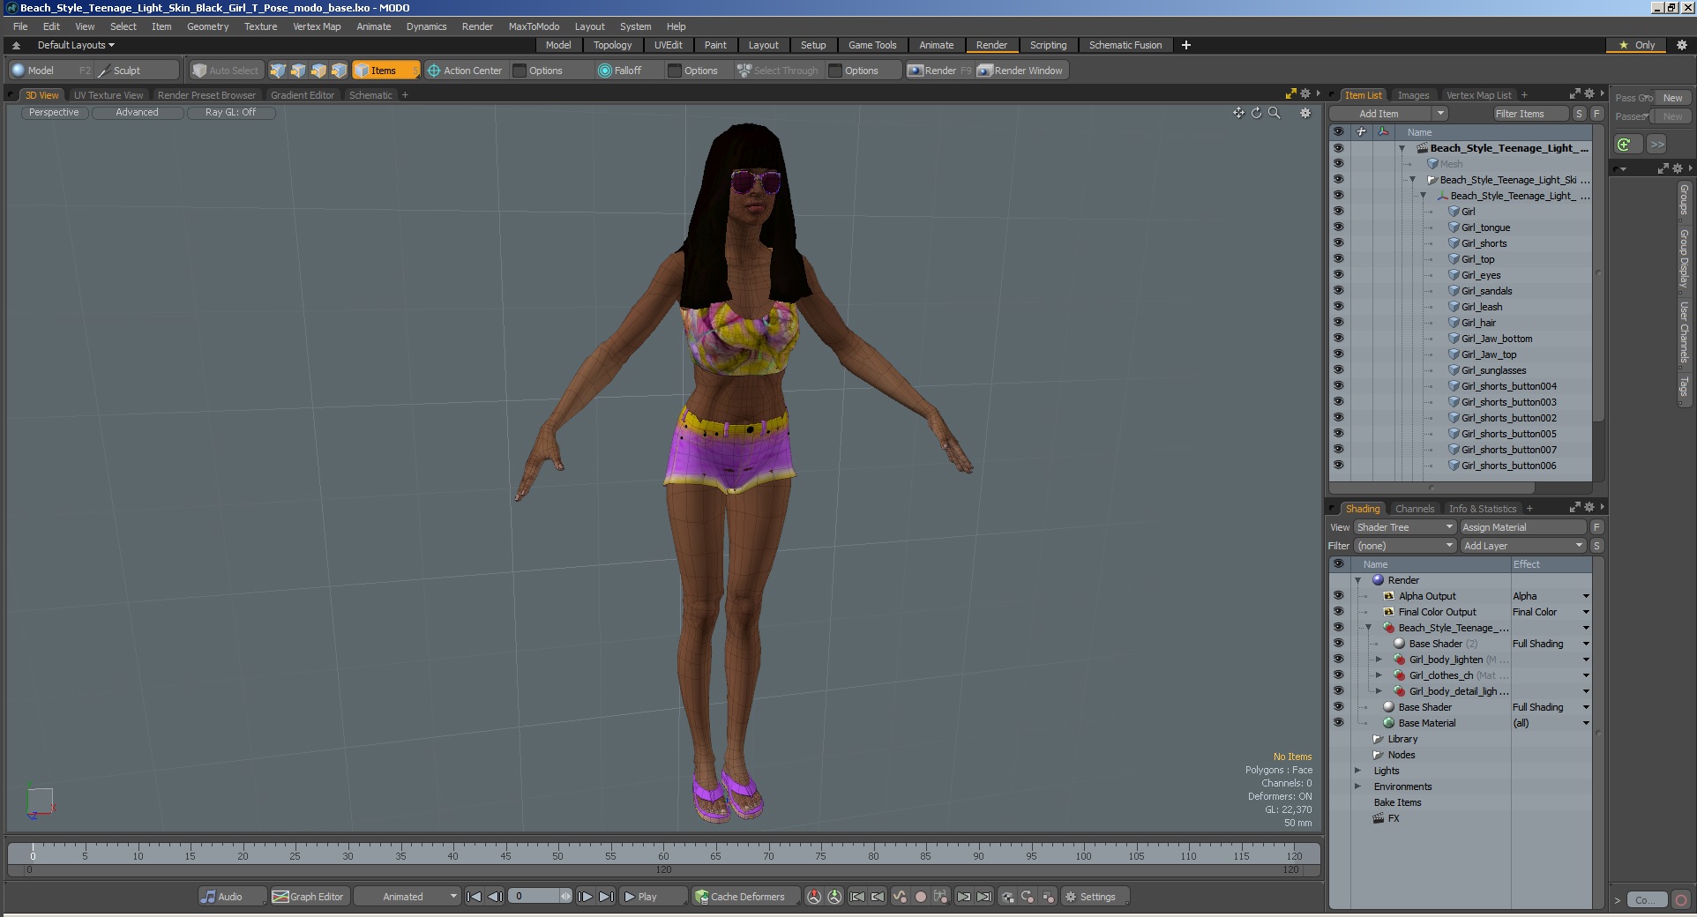The image size is (1697, 917).
Task: Switch to the Images tab
Action: point(1413,95)
